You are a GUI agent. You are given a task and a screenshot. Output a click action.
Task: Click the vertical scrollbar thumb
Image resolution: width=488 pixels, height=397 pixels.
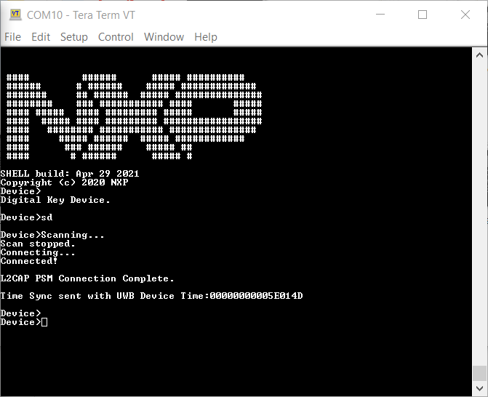[x=479, y=373]
